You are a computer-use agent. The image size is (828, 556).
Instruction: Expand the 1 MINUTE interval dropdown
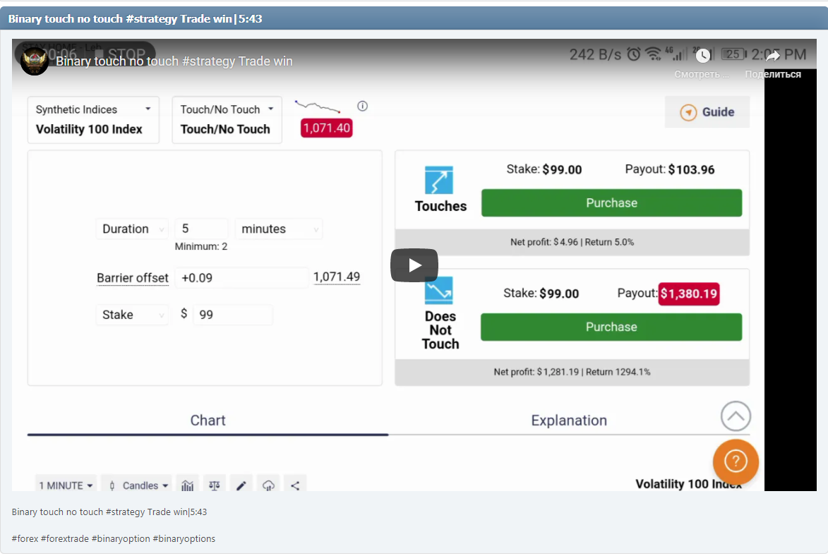66,485
